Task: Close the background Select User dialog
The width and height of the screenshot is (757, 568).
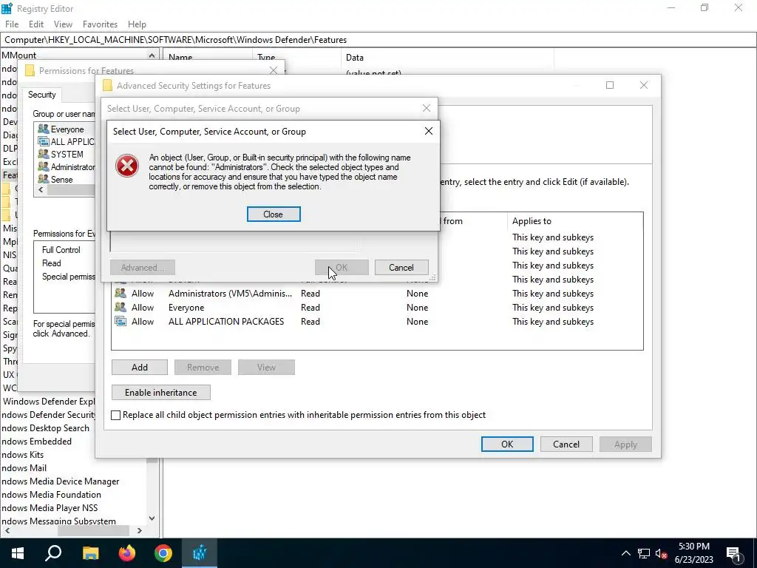Action: [427, 108]
